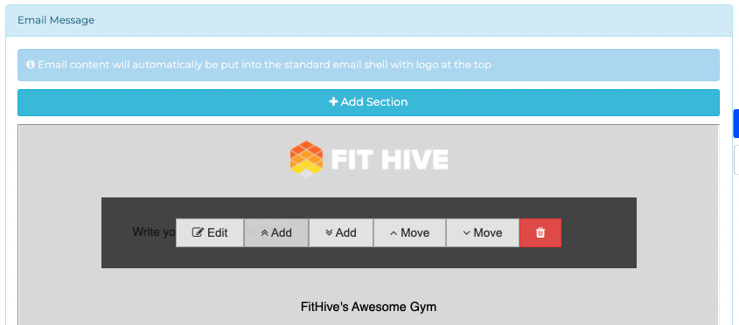The width and height of the screenshot is (739, 325).
Task: Click the white box on the right edge
Action: (x=736, y=160)
